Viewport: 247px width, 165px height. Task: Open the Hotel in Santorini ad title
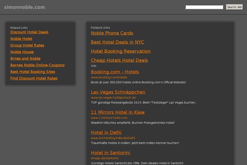click(x=111, y=153)
